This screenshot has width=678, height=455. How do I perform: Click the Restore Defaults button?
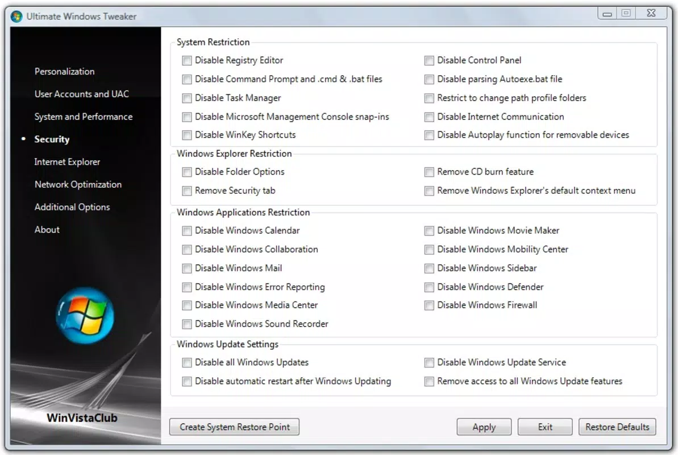coord(617,427)
